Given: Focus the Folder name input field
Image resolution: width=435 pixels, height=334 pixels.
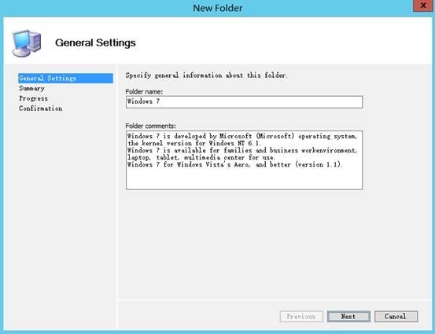Looking at the screenshot, I should tap(244, 101).
